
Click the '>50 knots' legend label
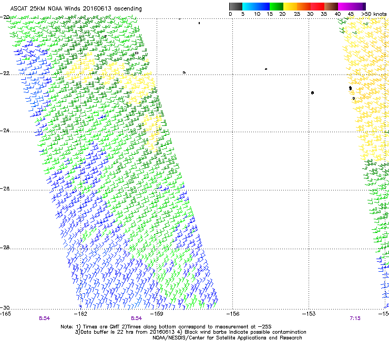(x=374, y=14)
